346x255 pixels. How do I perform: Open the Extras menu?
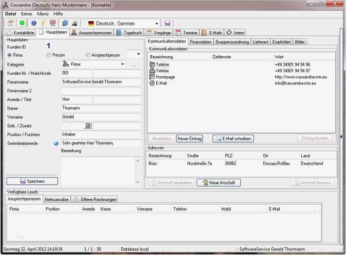coord(26,14)
